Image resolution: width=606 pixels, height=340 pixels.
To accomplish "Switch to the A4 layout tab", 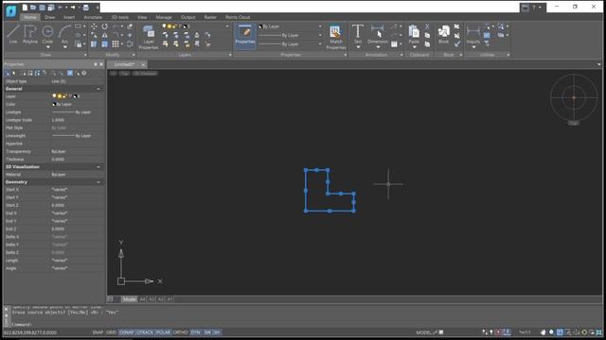I will [x=142, y=299].
